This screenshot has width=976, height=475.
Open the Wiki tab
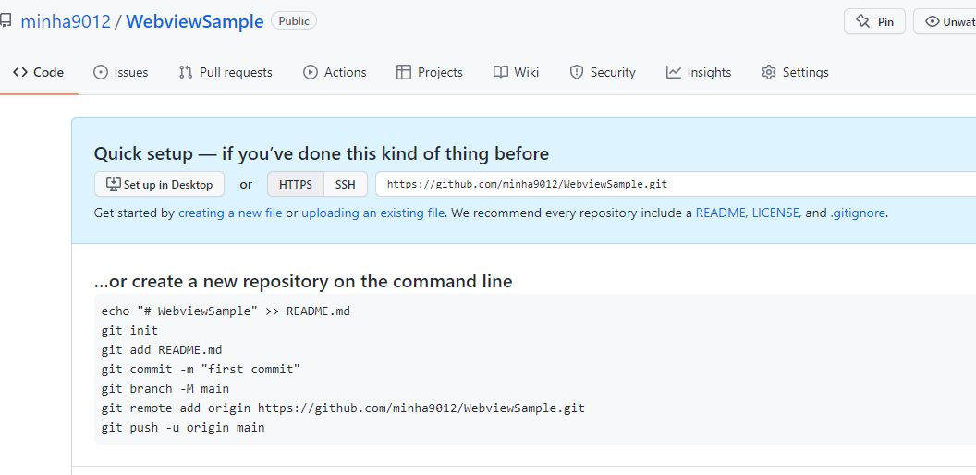[516, 72]
